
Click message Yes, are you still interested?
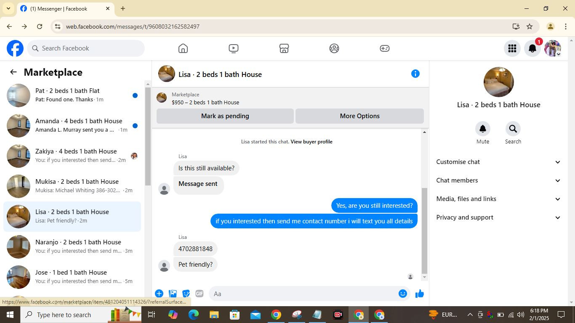coord(374,206)
